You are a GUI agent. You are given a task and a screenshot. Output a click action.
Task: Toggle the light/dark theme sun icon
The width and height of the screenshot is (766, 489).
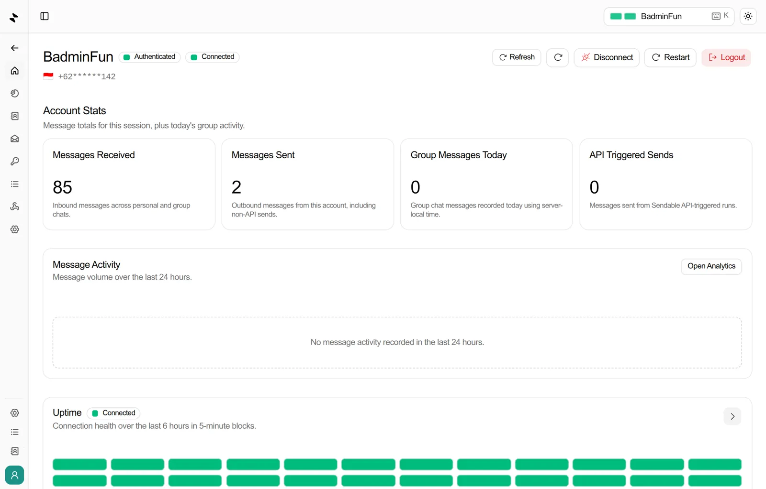click(748, 16)
